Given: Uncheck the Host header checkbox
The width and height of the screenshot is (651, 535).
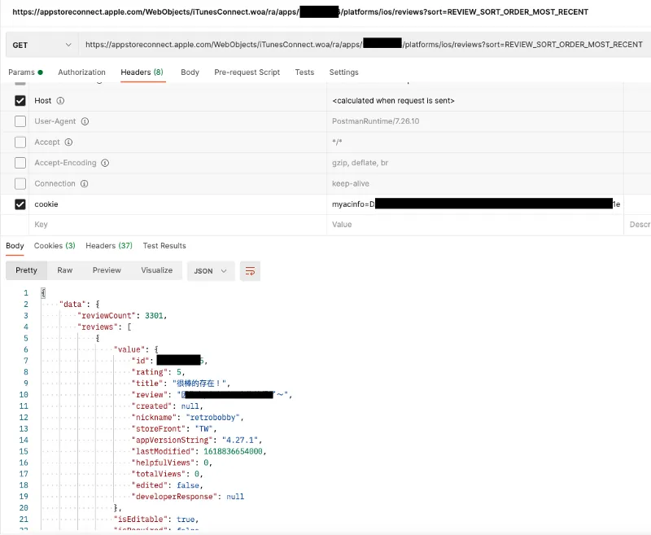Looking at the screenshot, I should 20,101.
